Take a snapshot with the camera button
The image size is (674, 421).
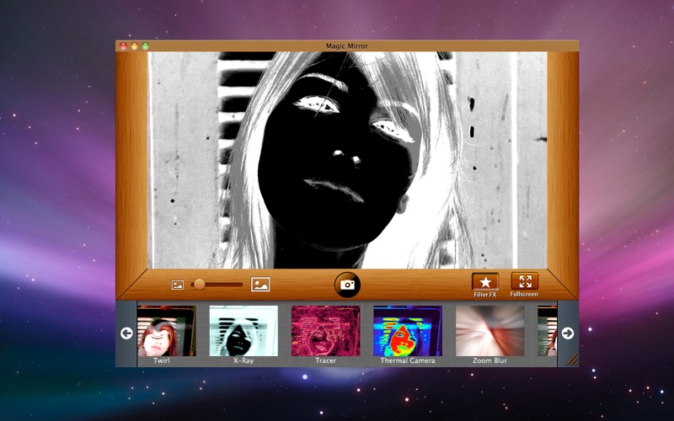pyautogui.click(x=347, y=285)
